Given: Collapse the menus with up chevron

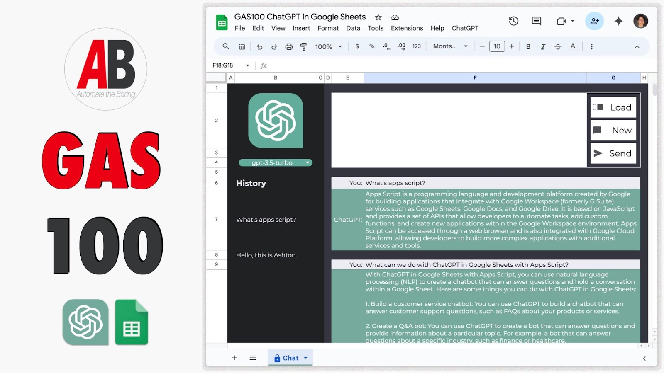Looking at the screenshot, I should [x=637, y=47].
